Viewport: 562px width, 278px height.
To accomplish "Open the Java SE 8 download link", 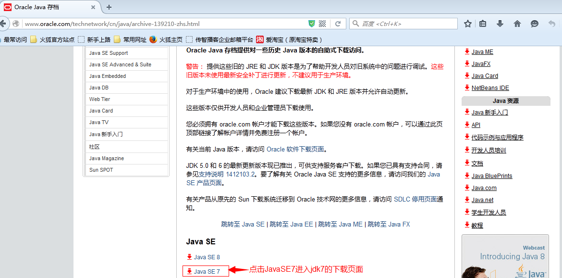I will pyautogui.click(x=207, y=257).
